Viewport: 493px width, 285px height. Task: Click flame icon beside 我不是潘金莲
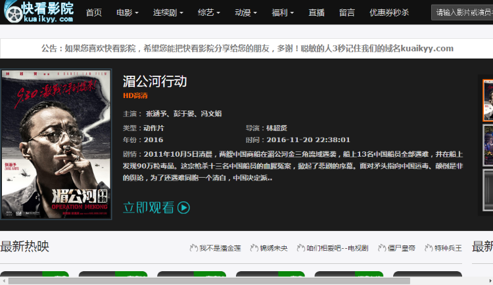(x=193, y=248)
